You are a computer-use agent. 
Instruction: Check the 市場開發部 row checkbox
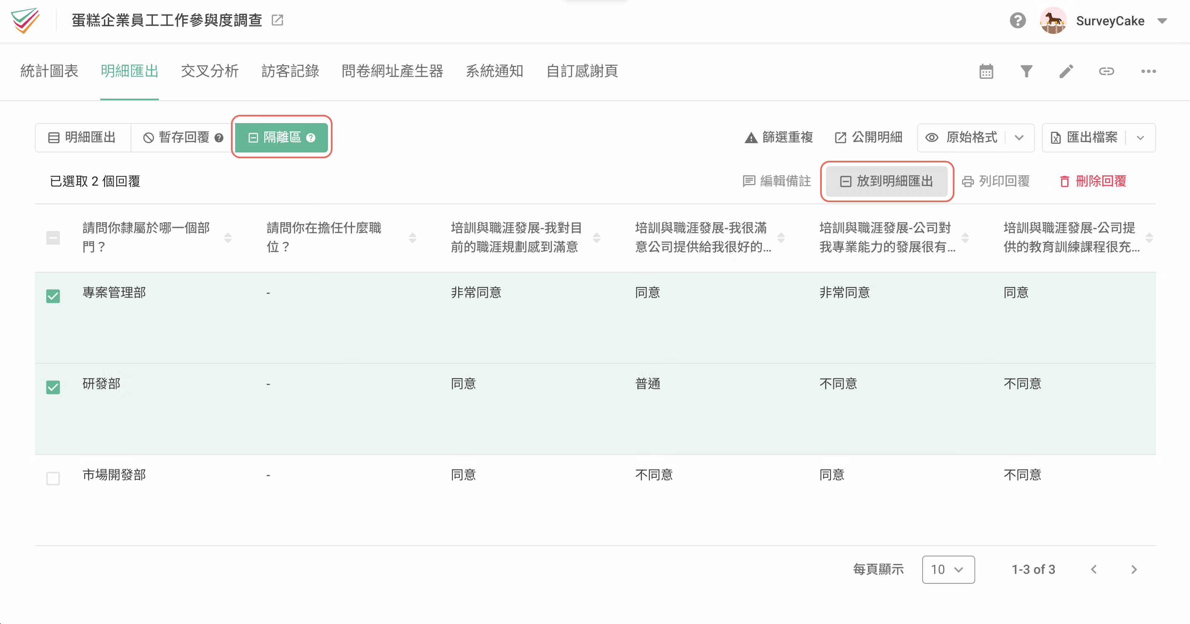(x=53, y=478)
